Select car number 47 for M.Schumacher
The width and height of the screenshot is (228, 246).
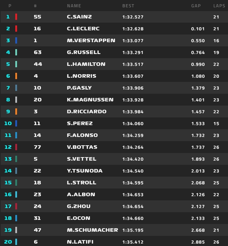point(37,230)
